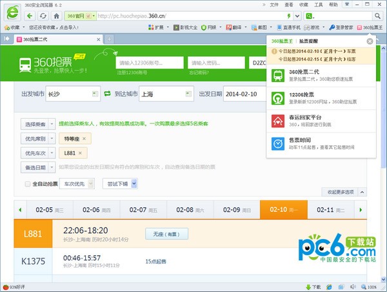Enable the 全自动抢票 checkbox
The image size is (387, 292).
click(27, 184)
